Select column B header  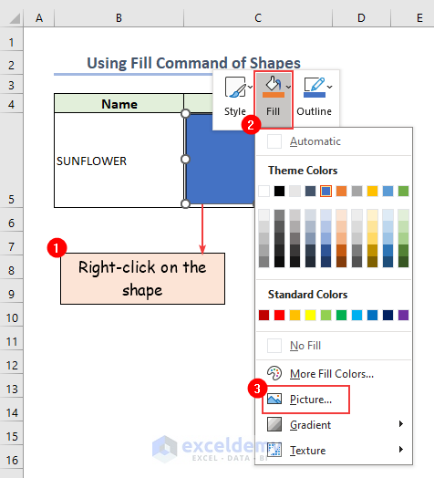[119, 18]
